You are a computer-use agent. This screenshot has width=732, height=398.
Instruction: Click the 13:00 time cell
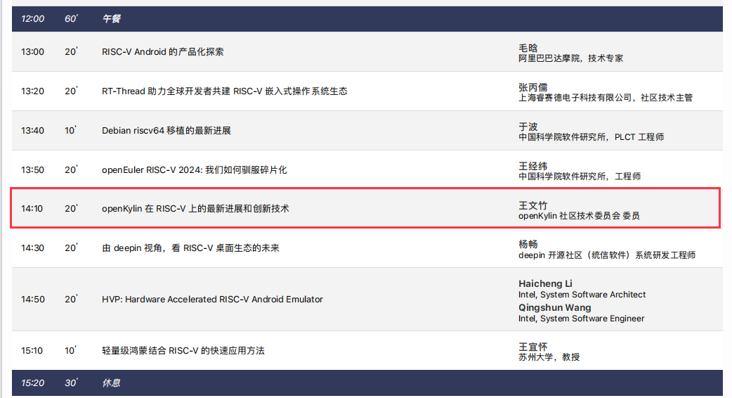[33, 52]
